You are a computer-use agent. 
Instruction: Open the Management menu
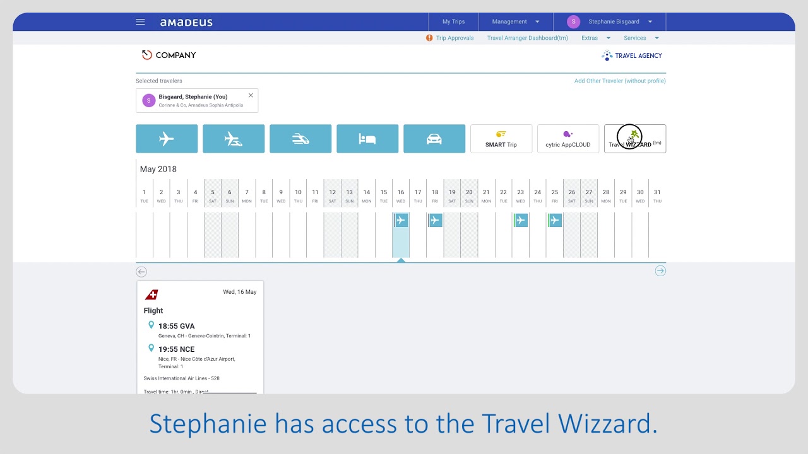pyautogui.click(x=516, y=21)
